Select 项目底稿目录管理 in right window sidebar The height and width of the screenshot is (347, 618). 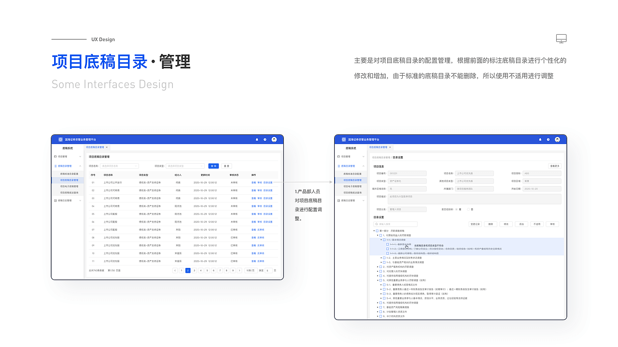352,180
